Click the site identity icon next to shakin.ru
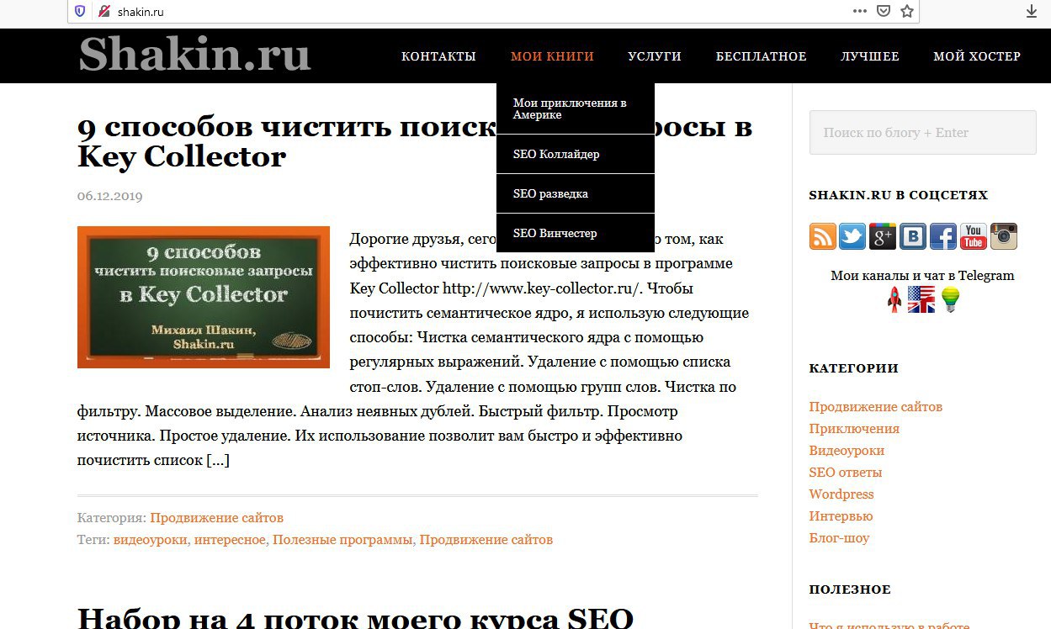Viewport: 1051px width, 629px height. coord(104,11)
